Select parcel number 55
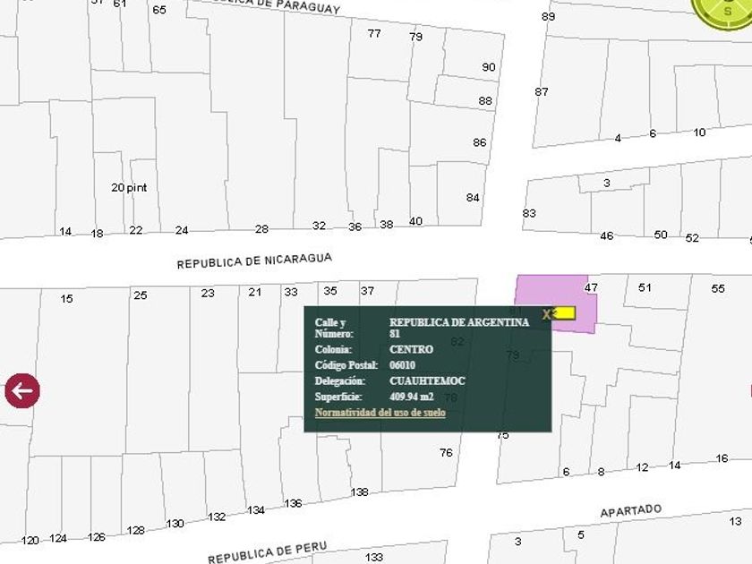 coord(717,288)
